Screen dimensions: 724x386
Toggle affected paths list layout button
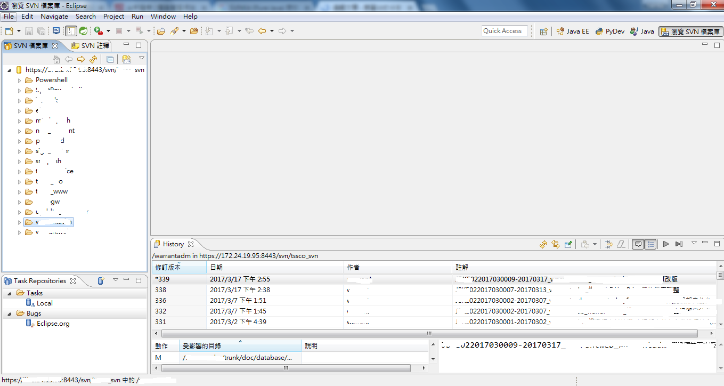tap(650, 244)
